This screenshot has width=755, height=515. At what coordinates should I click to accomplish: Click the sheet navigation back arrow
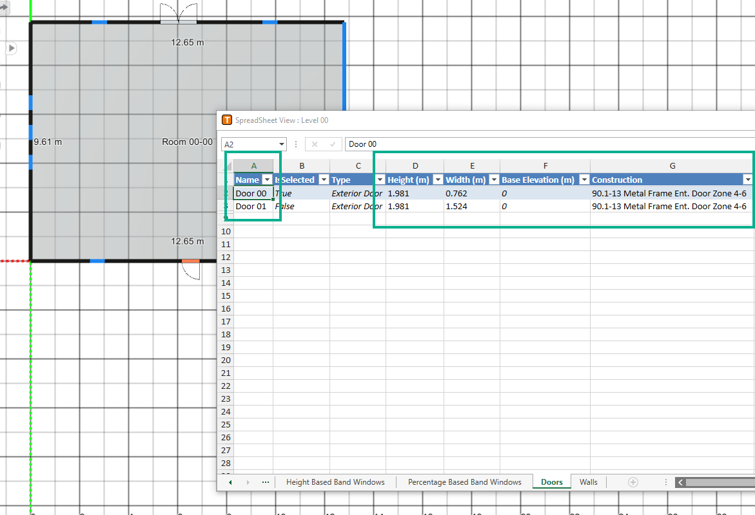(x=230, y=482)
